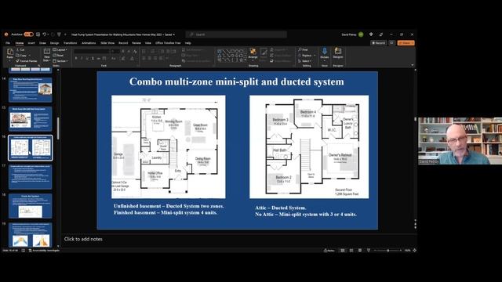This screenshot has width=502, height=282.
Task: Click the 'Attic – Ducted System' caption text
Action: [x=281, y=208]
